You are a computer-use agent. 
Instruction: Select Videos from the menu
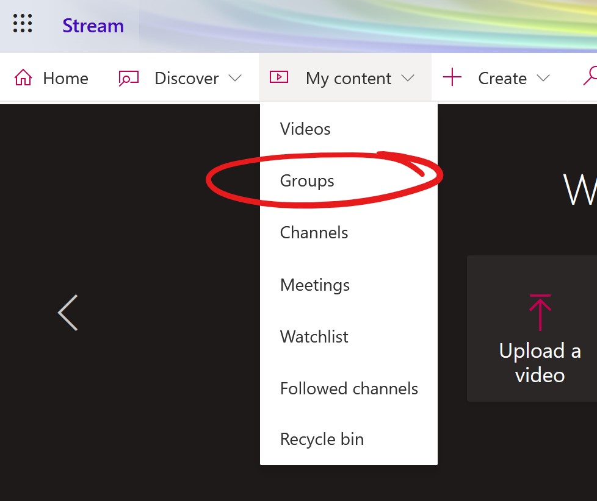click(x=305, y=129)
